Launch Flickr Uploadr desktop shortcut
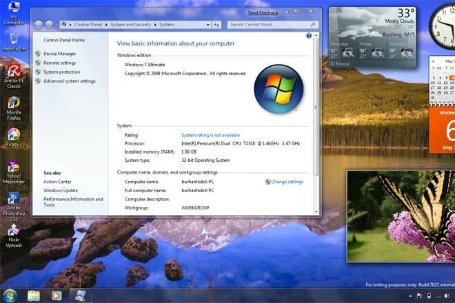This screenshot has width=455, height=303. (x=14, y=236)
